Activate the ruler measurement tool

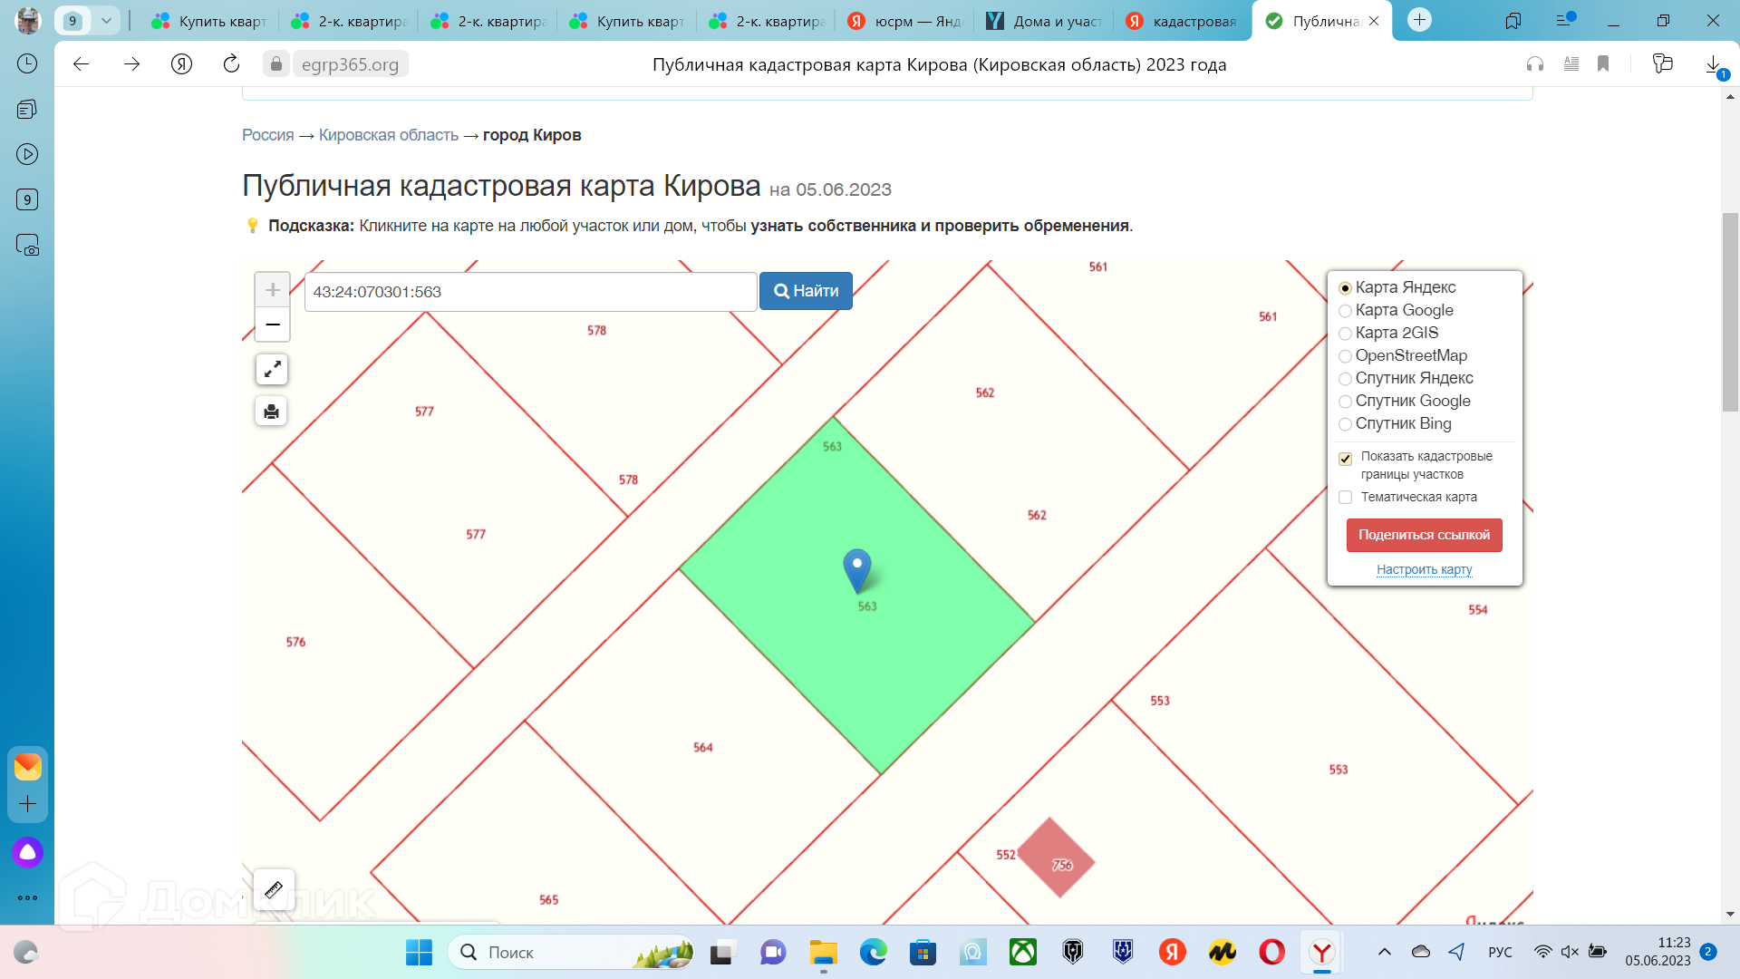pos(274,890)
